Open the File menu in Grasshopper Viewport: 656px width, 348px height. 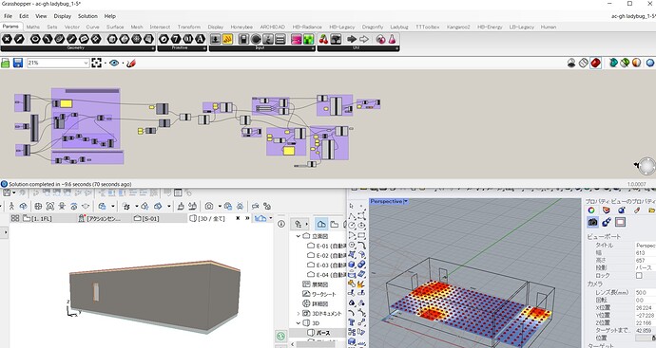pyautogui.click(x=8, y=16)
